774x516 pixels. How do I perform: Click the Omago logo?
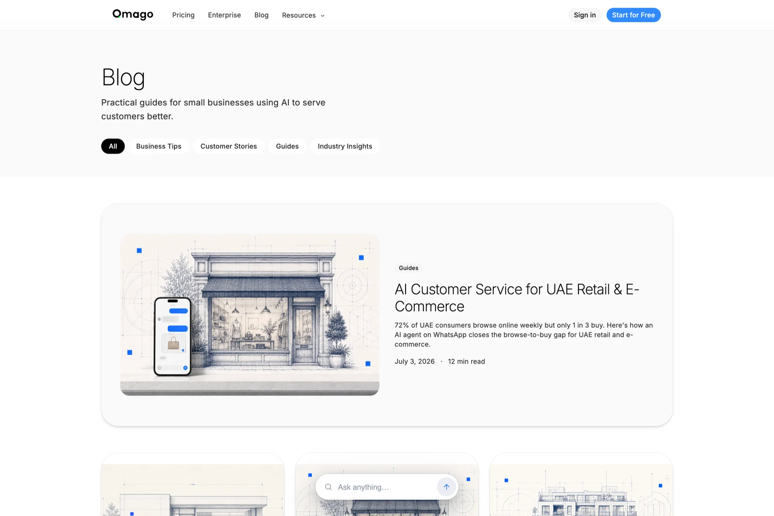pyautogui.click(x=133, y=15)
